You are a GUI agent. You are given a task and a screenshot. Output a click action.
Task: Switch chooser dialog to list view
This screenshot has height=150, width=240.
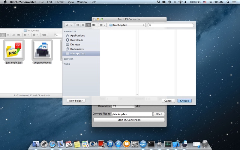(x=83, y=25)
